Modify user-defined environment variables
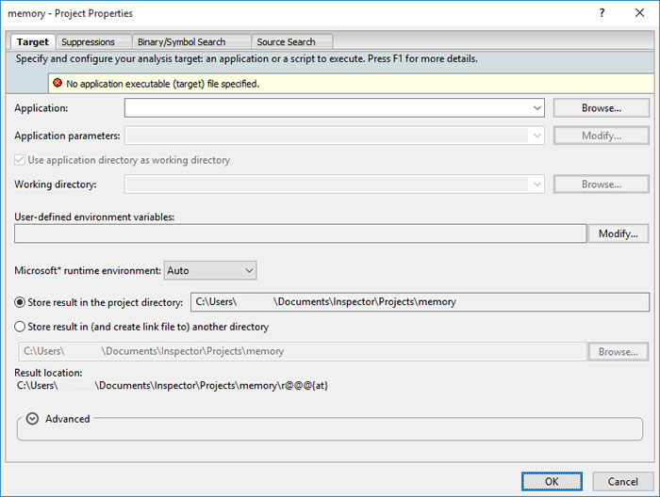The height and width of the screenshot is (497, 660). (x=618, y=233)
